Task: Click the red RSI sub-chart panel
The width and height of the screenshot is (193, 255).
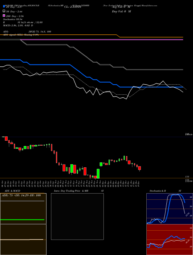Action: pos(169,240)
